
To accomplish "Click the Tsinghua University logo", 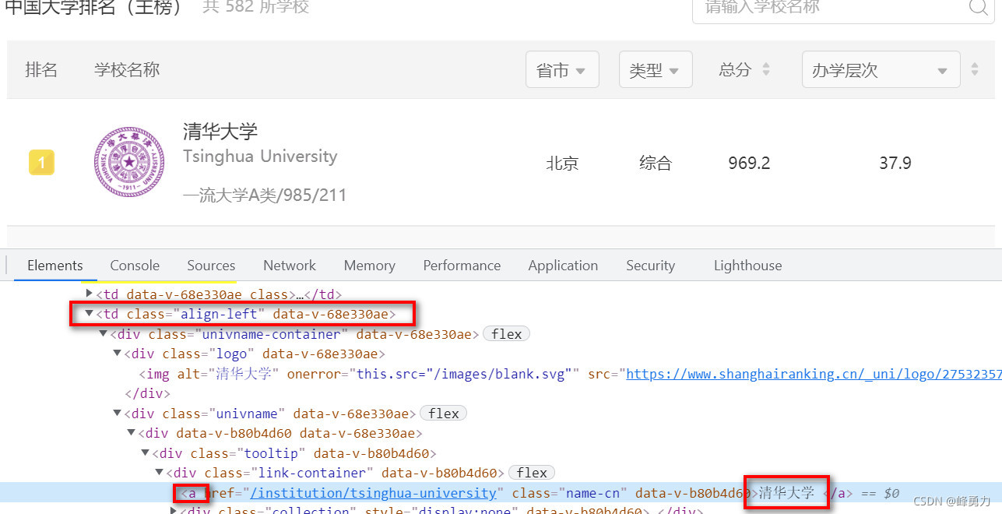I will [129, 163].
